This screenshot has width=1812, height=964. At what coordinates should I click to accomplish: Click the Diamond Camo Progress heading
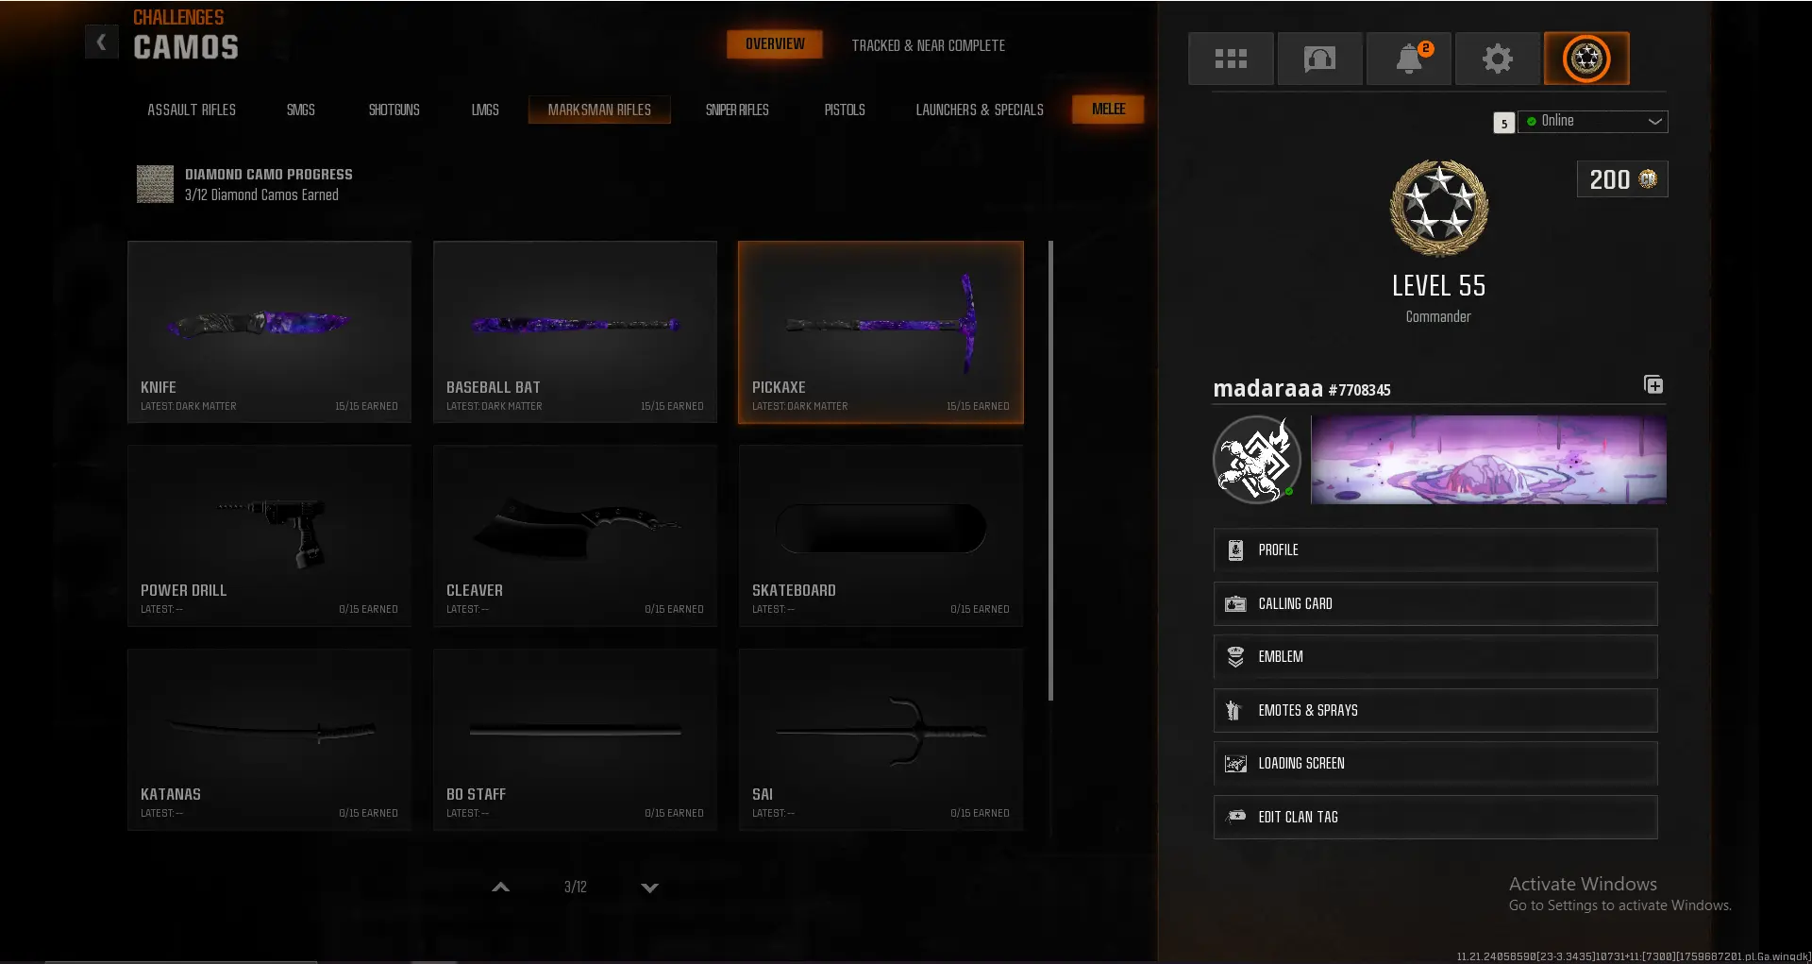coord(269,175)
